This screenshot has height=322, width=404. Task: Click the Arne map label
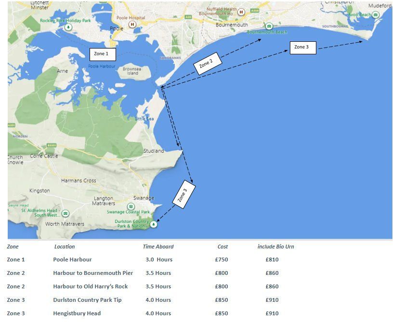[62, 71]
